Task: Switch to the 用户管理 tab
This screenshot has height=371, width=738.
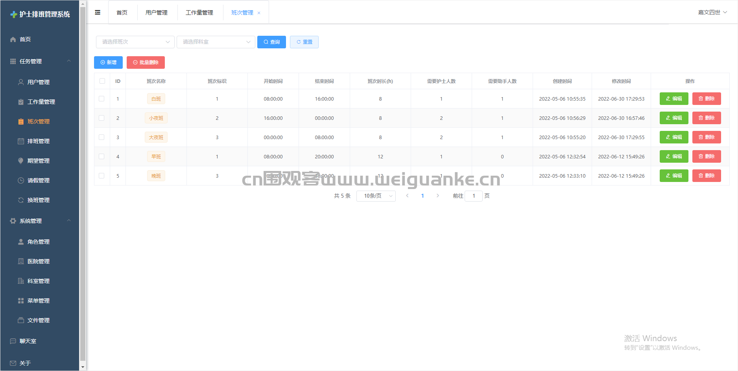Action: [x=157, y=13]
